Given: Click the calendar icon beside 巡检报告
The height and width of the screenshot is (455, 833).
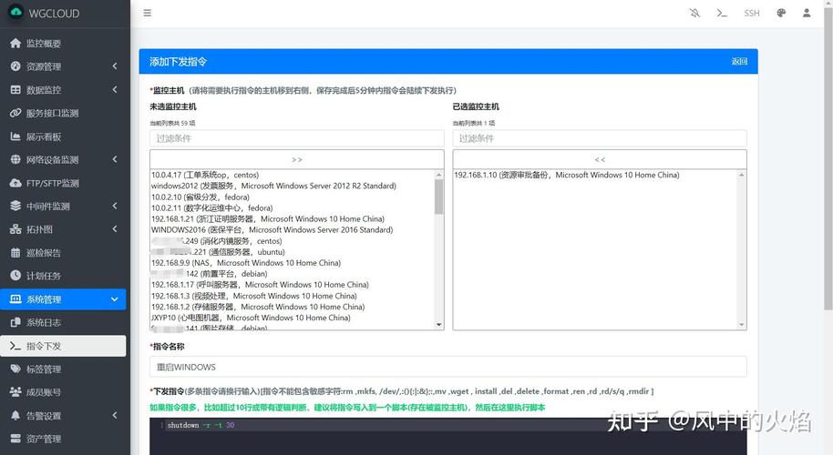Looking at the screenshot, I should click(x=15, y=252).
